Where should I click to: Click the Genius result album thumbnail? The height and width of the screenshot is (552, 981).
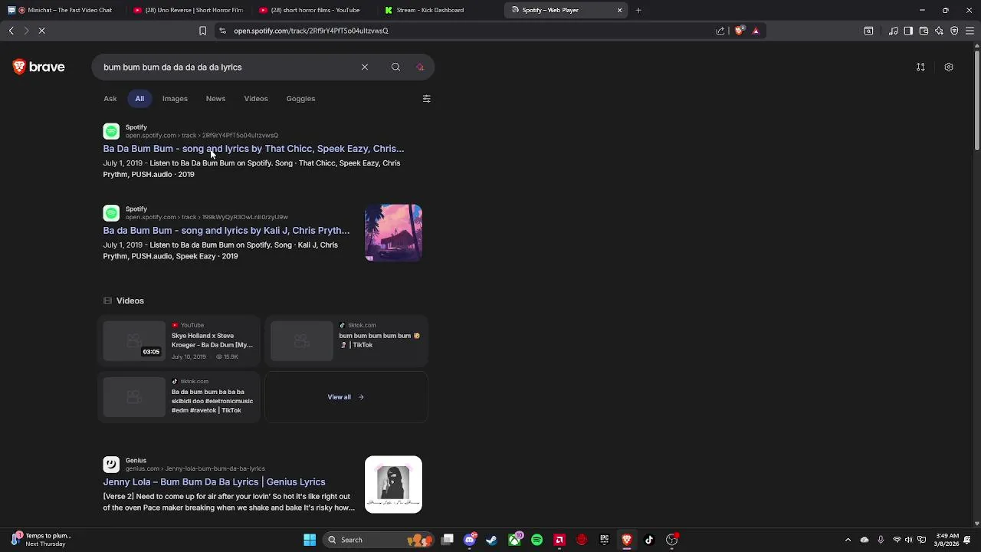[x=393, y=485]
